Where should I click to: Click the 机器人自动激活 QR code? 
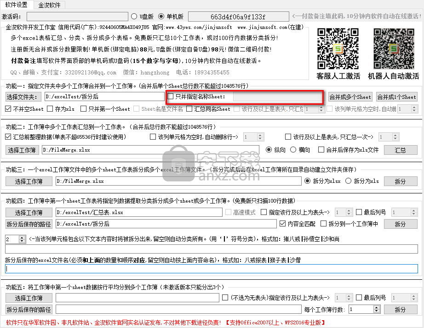(394, 48)
